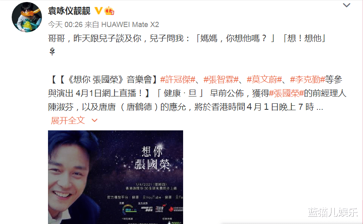Click the 蓝猫儿娱乐 watermark
This screenshot has height=224, width=363.
[x=332, y=212]
